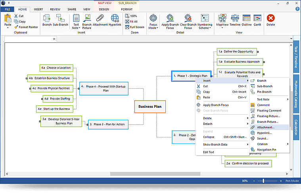Choose Pre-Branch in the Insert submenu
301x195 pixels.
click(x=270, y=92)
